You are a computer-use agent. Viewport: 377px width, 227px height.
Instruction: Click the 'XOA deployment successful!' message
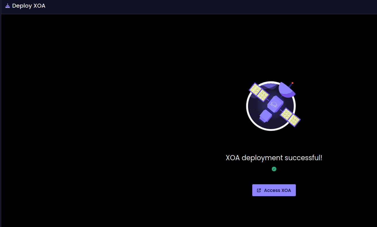pyautogui.click(x=274, y=158)
